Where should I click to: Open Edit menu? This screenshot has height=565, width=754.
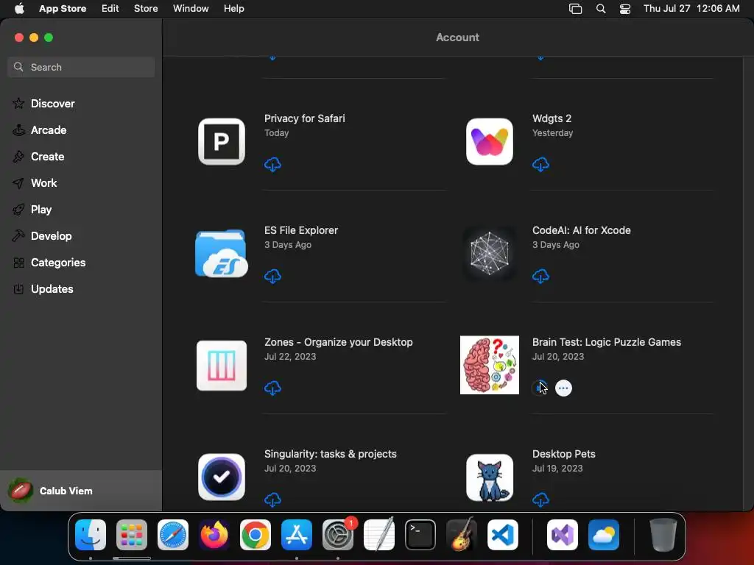(x=110, y=8)
